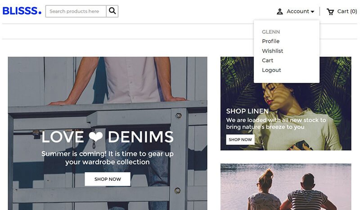The image size is (360, 210).
Task: Log out via the Logout menu item
Action: click(271, 70)
